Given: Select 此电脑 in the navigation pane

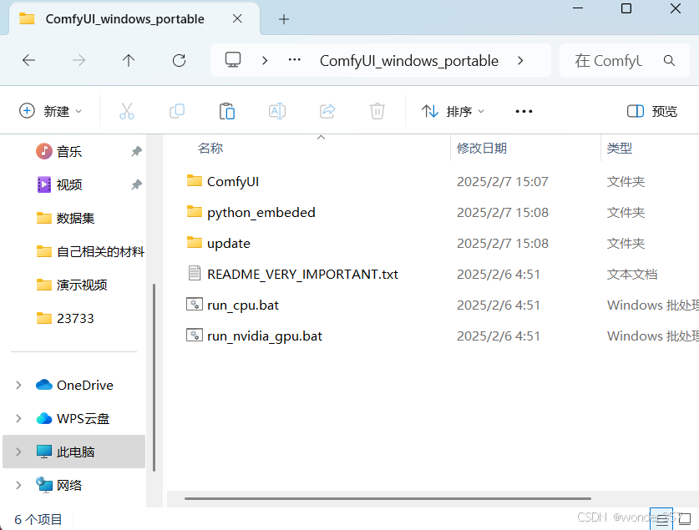Looking at the screenshot, I should pyautogui.click(x=75, y=452).
